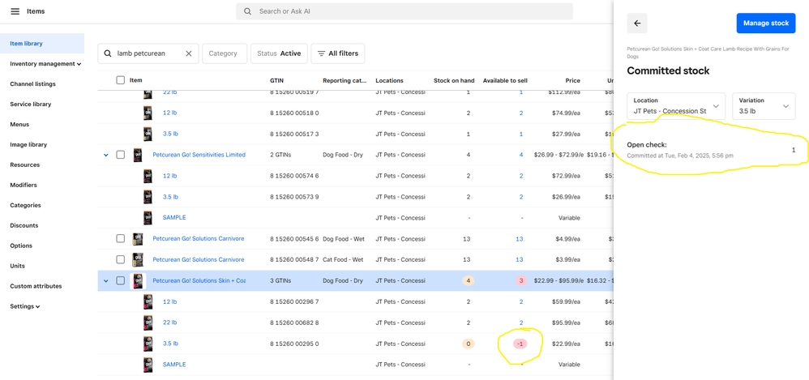This screenshot has height=380, width=809.
Task: Check the Petcurean Go! Sensitivities Limited row checkbox
Action: [x=120, y=155]
